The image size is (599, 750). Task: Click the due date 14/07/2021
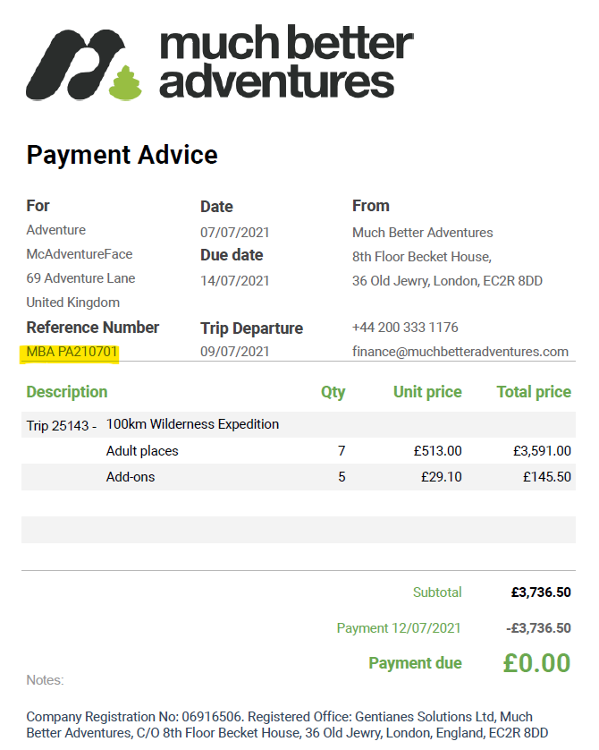click(234, 281)
